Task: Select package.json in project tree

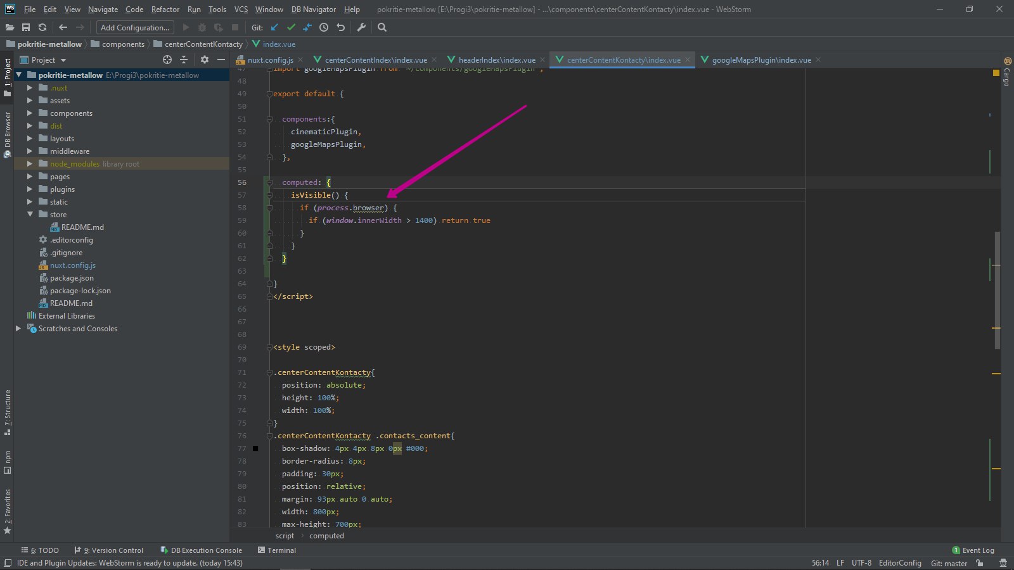Action: click(x=72, y=277)
